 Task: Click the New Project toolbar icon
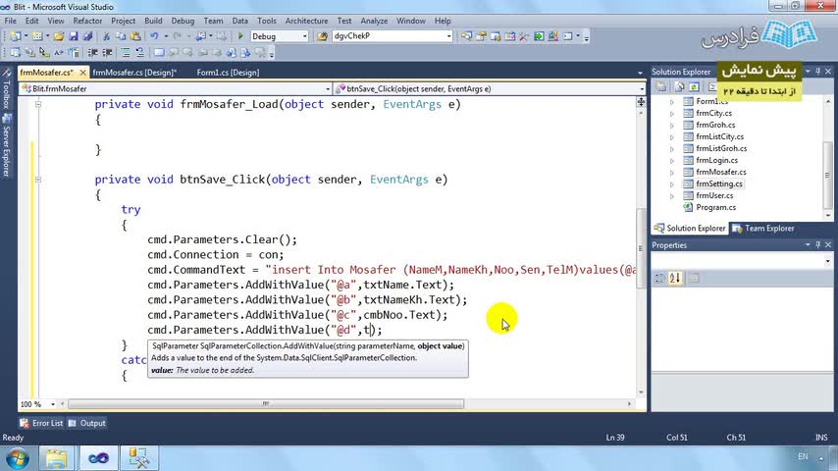click(15, 36)
